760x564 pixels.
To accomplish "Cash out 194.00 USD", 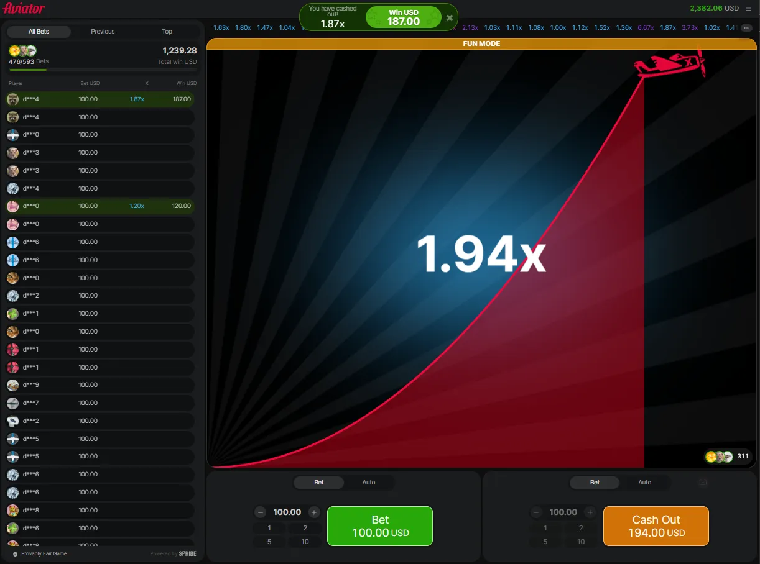I will [656, 526].
